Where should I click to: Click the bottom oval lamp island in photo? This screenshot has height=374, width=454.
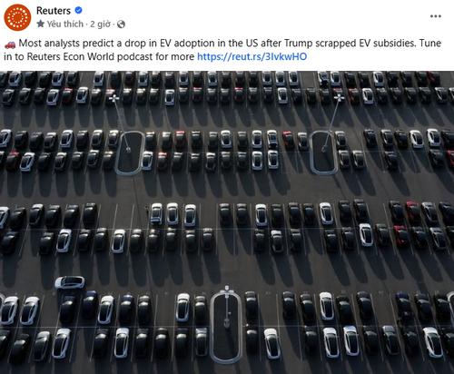(x=226, y=326)
